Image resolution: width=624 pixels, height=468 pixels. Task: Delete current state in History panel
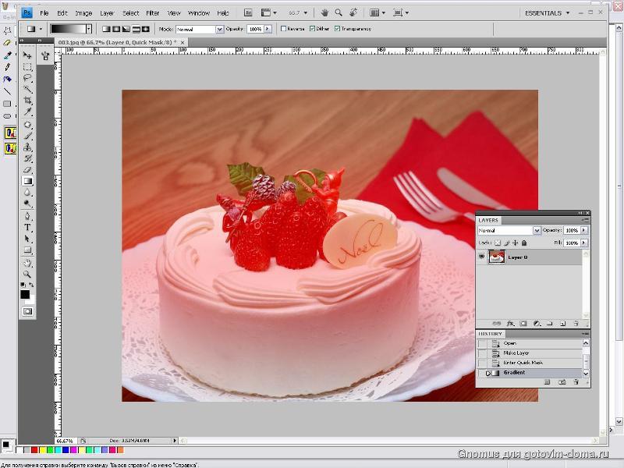point(576,382)
